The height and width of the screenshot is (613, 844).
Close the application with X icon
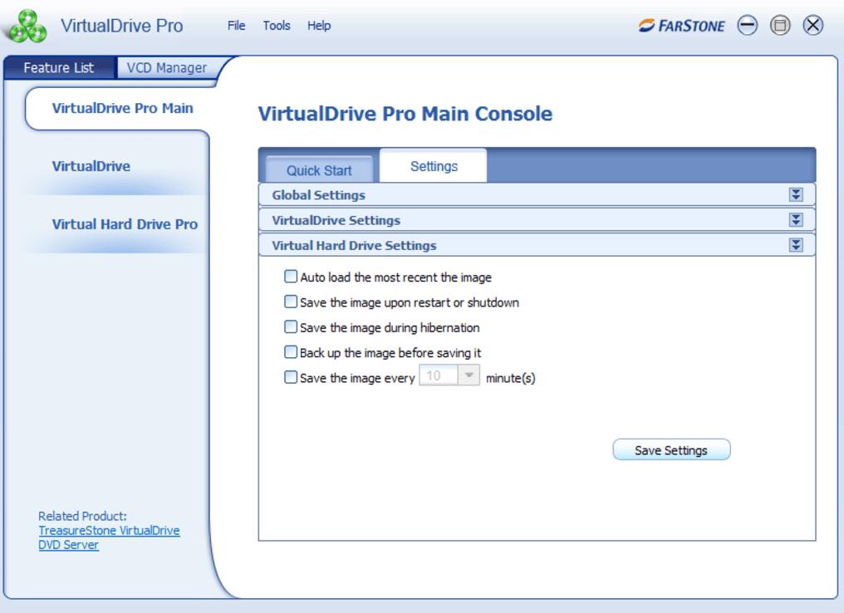(812, 25)
